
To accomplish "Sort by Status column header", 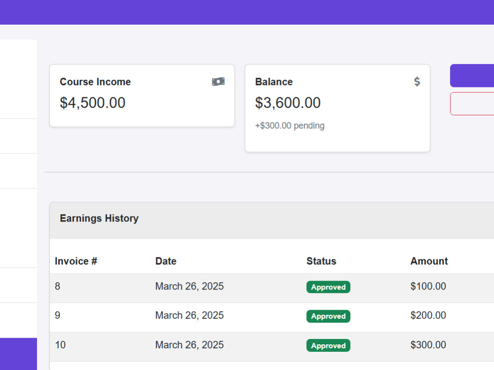I will coord(322,261).
